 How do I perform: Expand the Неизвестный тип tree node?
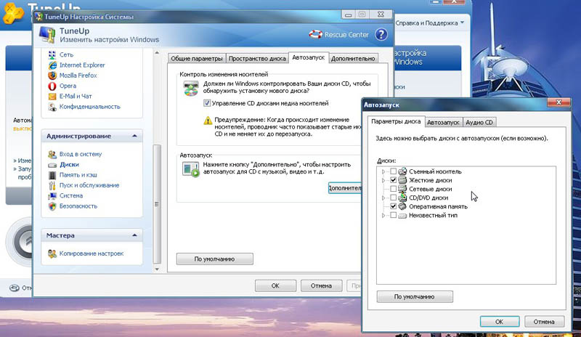tap(383, 216)
